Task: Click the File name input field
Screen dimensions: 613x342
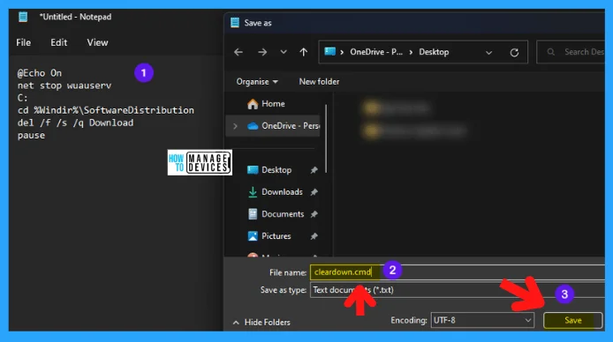Action: click(458, 272)
